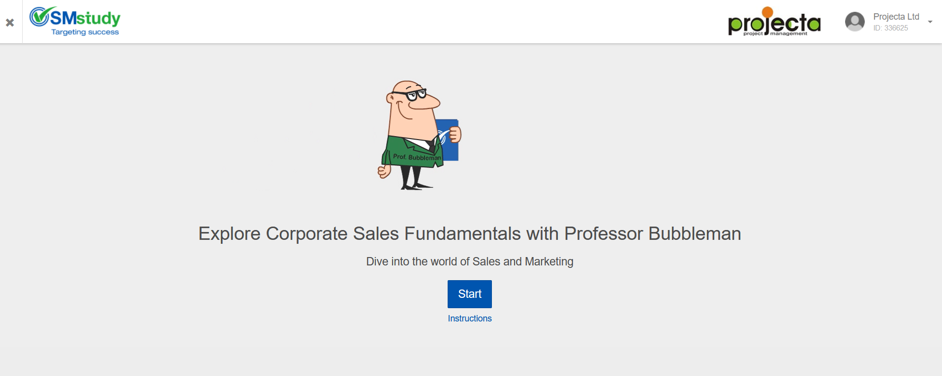
Task: Click the orange dot on Projecta logo
Action: tap(767, 12)
